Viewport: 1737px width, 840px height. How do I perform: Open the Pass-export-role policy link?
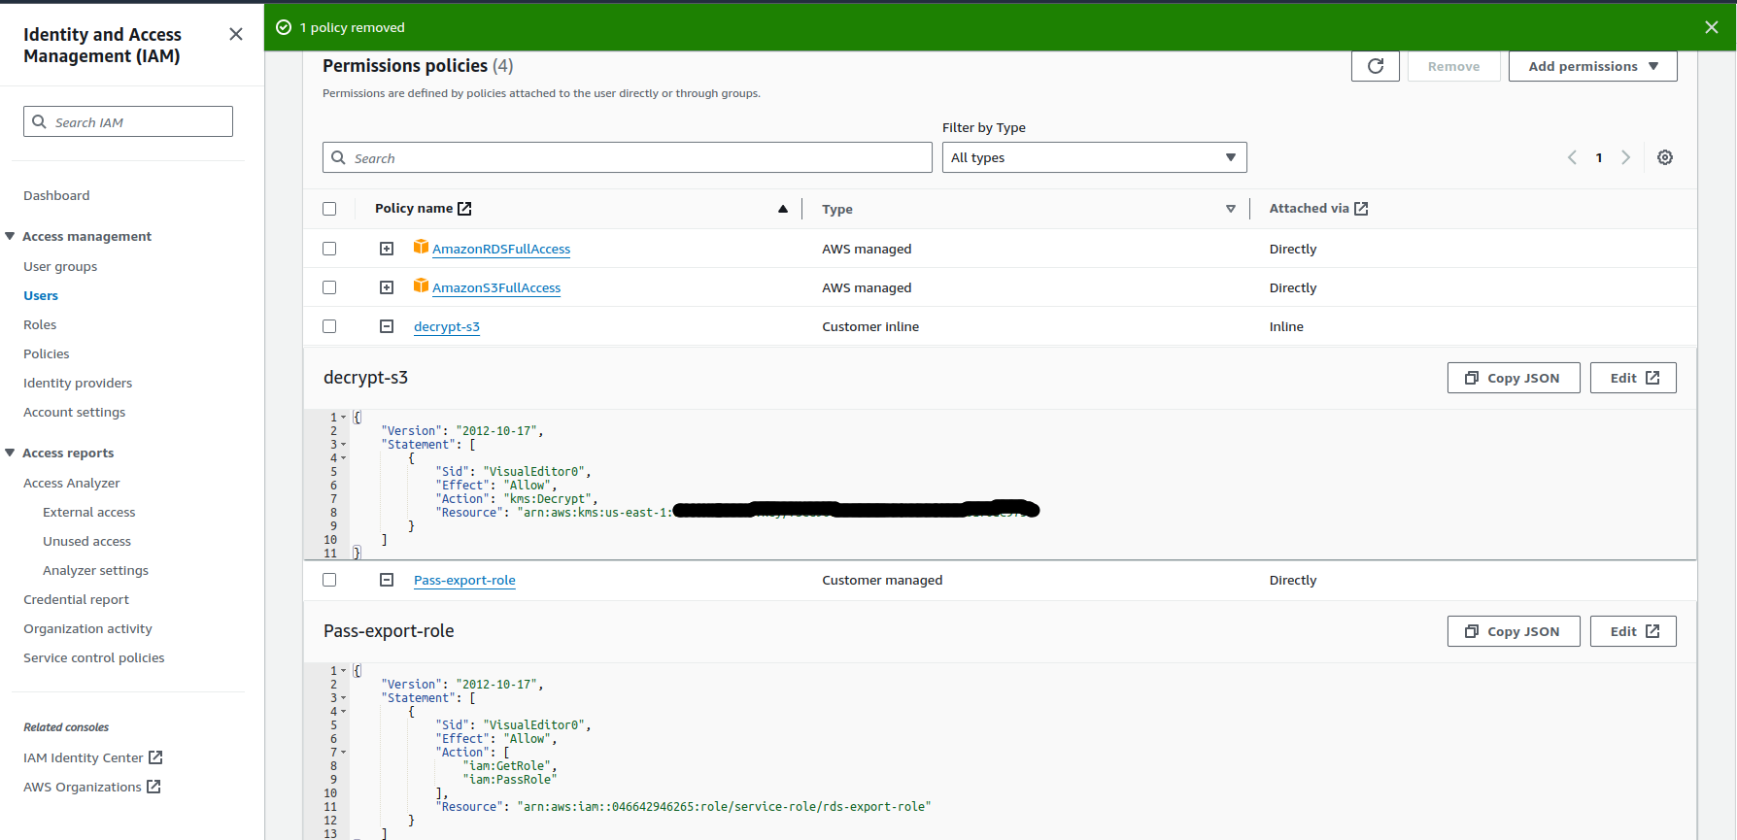coord(464,580)
